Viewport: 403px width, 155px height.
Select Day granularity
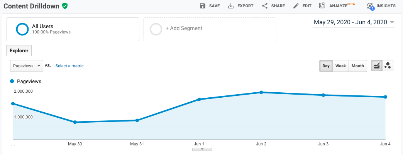326,66
